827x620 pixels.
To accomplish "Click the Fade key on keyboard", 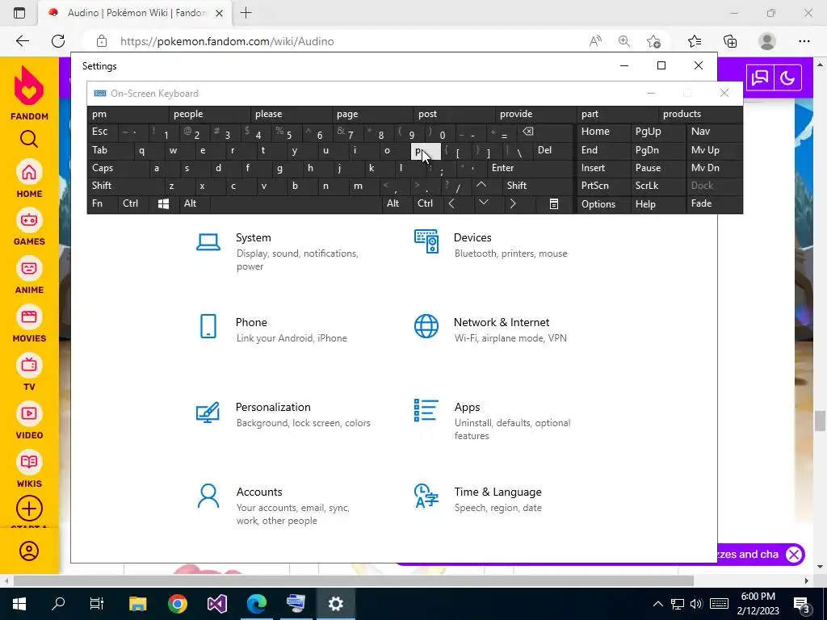I will (714, 203).
